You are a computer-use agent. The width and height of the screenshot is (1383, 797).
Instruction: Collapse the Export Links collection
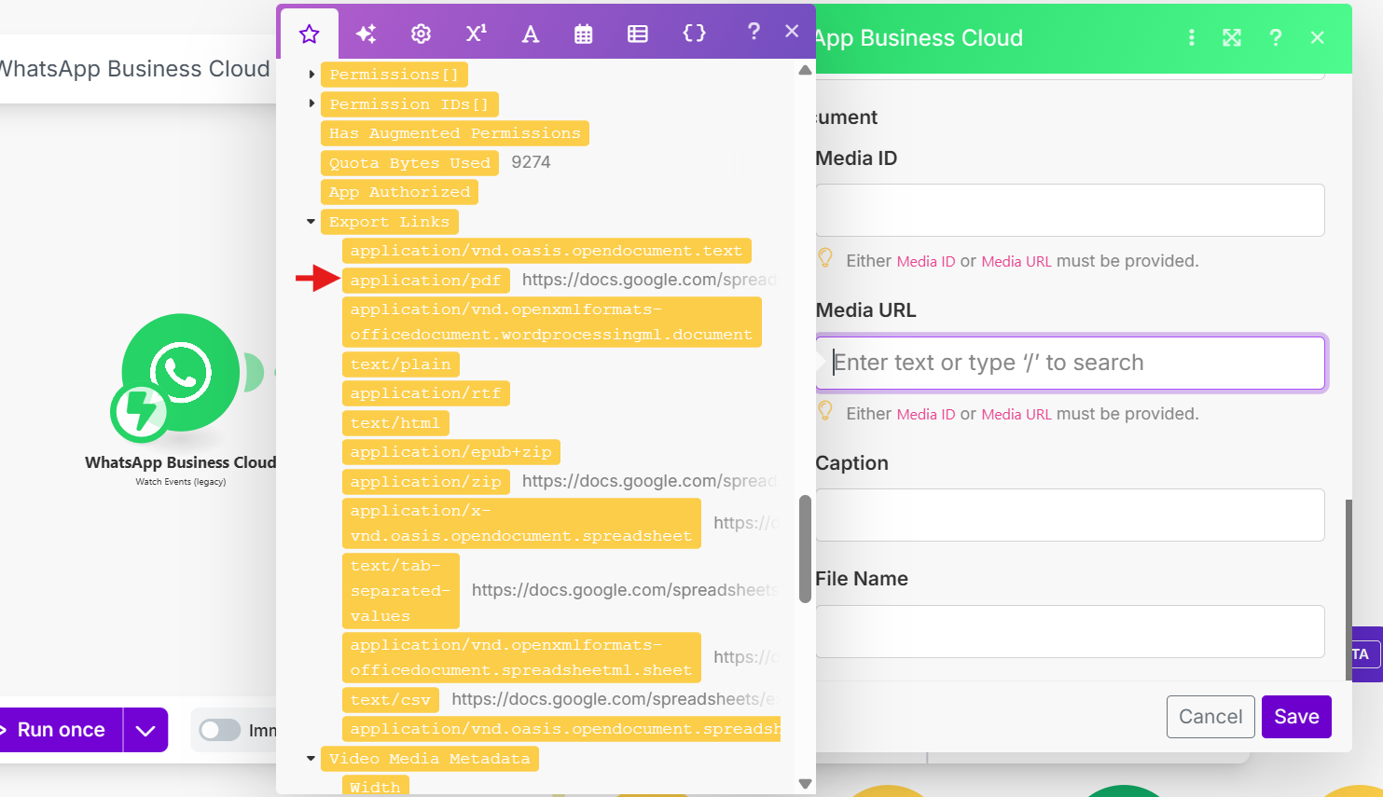click(x=311, y=222)
